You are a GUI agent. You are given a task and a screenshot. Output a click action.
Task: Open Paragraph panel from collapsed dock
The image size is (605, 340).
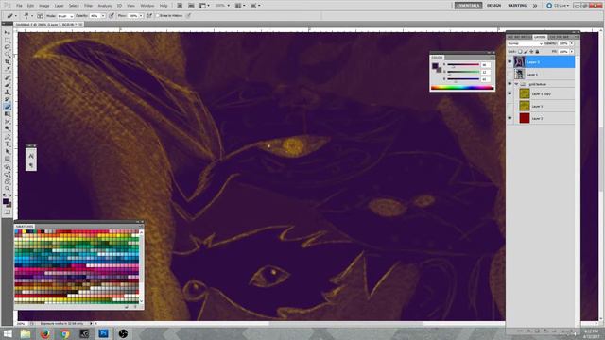point(31,165)
